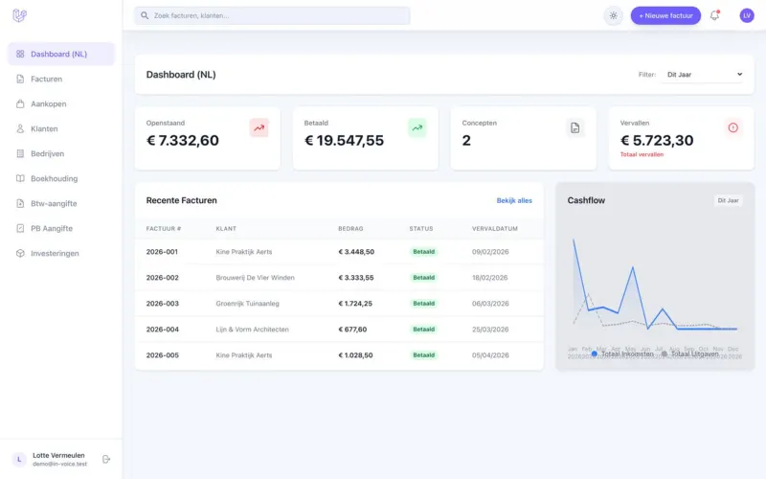Screen dimensions: 766x479
Task: Click the Vervallen € 5.723,30 card
Action: point(681,138)
